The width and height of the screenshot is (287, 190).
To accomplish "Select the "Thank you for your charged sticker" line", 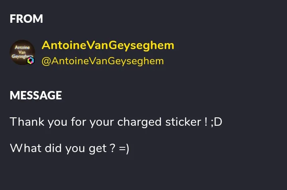I will click(x=116, y=122).
